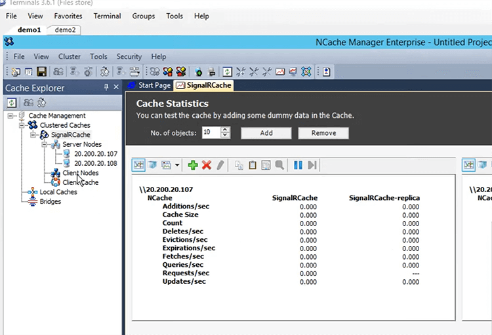Click the properties icon in statistics toolbar
This screenshot has height=335, width=492.
266,165
